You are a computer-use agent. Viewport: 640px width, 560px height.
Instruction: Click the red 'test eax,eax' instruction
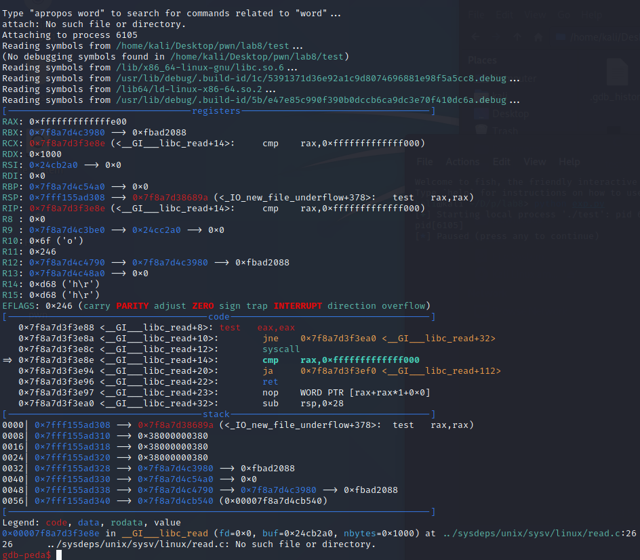(x=257, y=327)
